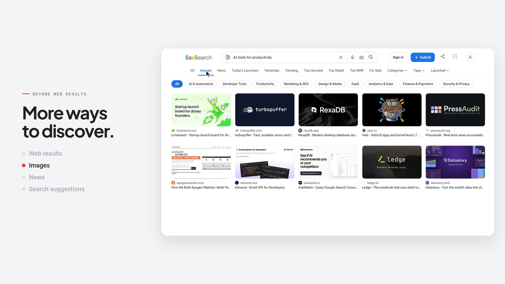Viewport: 505px width, 284px height.
Task: Expand the Tags dropdown
Action: click(x=419, y=70)
